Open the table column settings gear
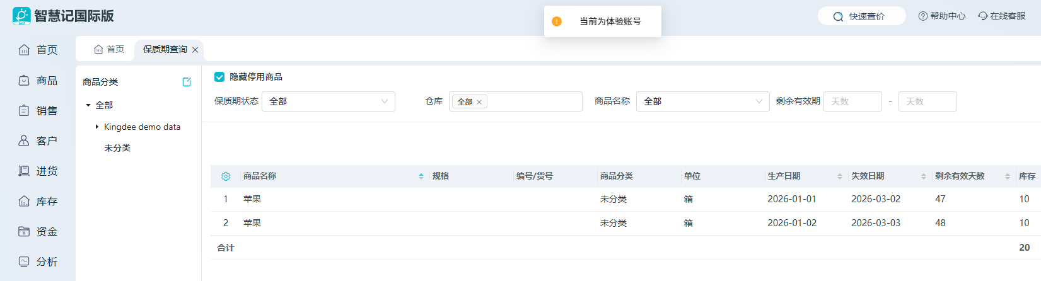1041x281 pixels. click(x=226, y=176)
